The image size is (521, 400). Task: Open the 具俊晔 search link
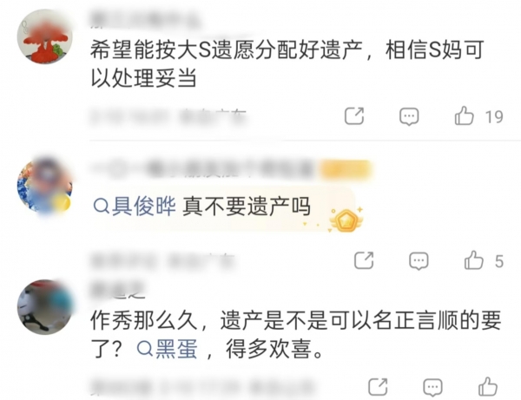[135, 207]
